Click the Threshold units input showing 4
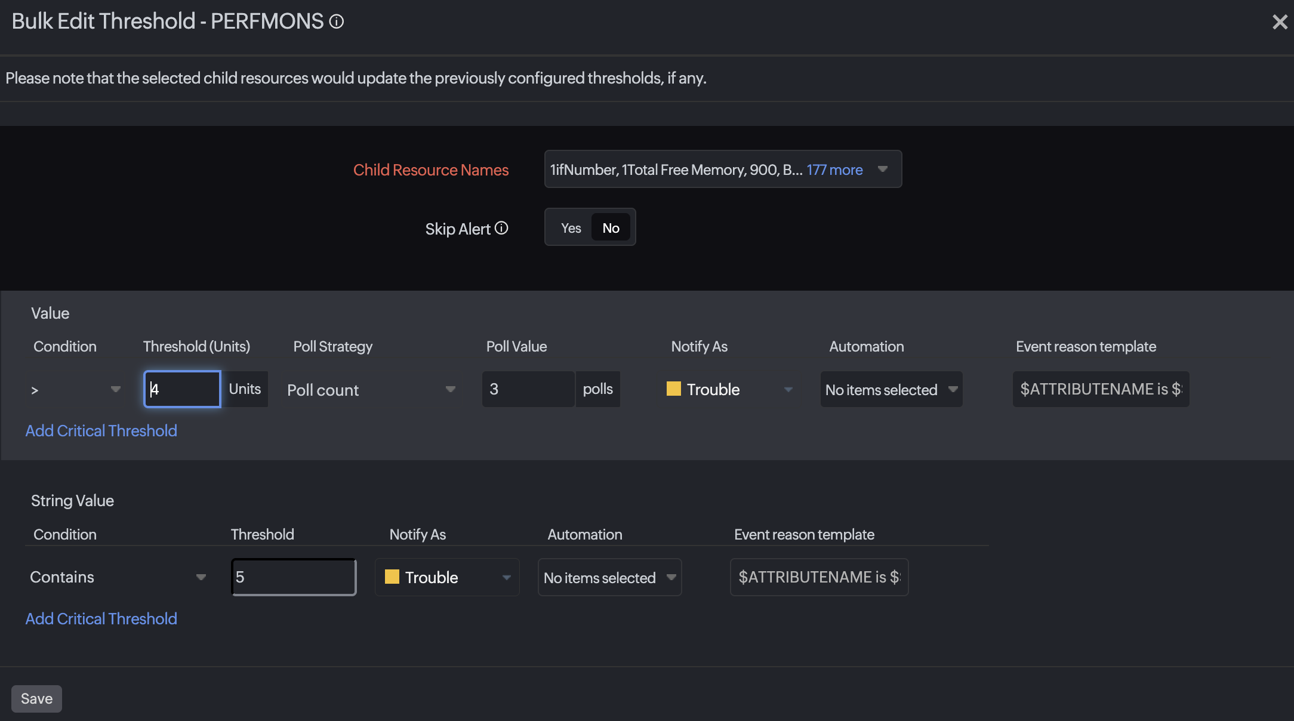 click(x=181, y=389)
